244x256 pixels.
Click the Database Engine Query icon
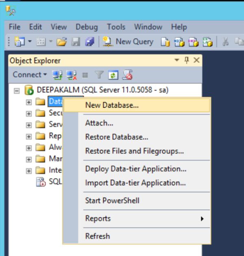[x=165, y=42]
